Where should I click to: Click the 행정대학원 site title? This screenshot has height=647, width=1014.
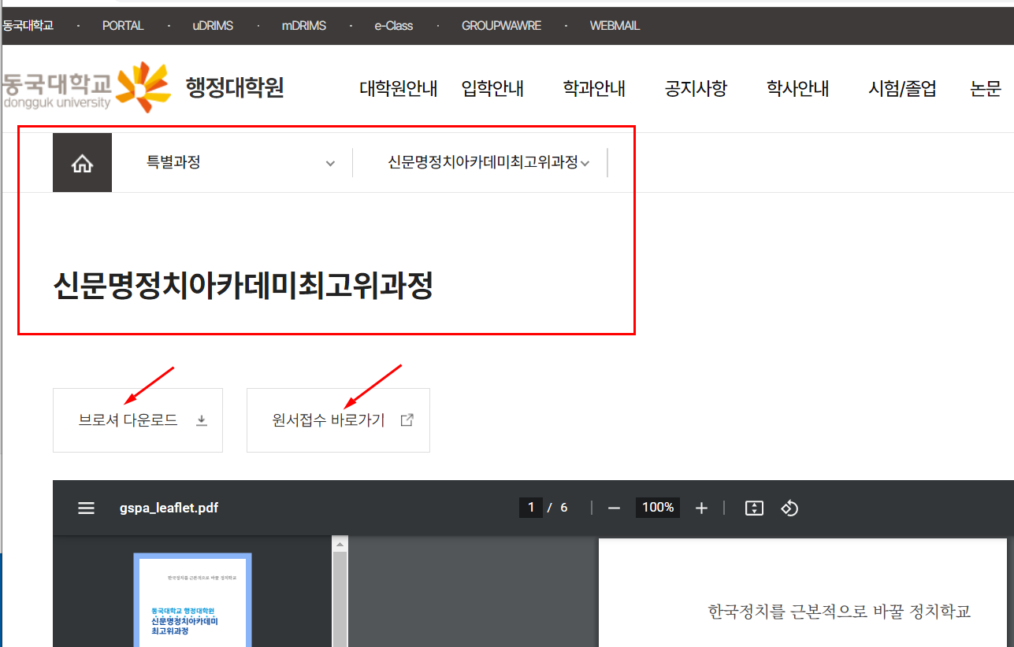(235, 87)
